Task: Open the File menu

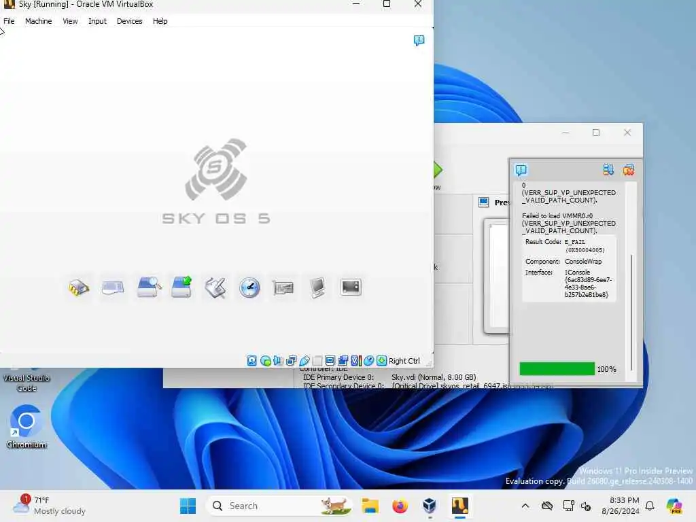Action: 9,21
